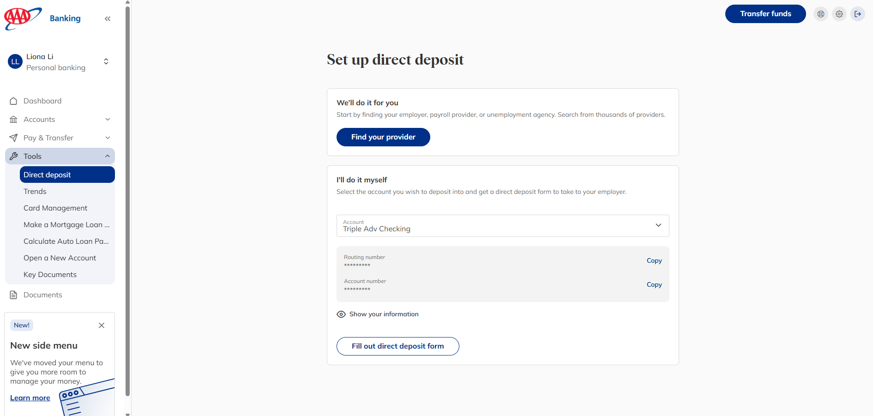Image resolution: width=873 pixels, height=416 pixels.
Task: Click the Banking title text
Action: (65, 18)
